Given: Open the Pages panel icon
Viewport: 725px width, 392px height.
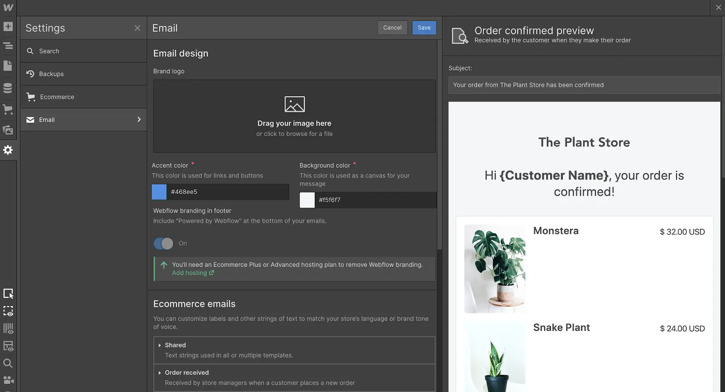Looking at the screenshot, I should 8,66.
